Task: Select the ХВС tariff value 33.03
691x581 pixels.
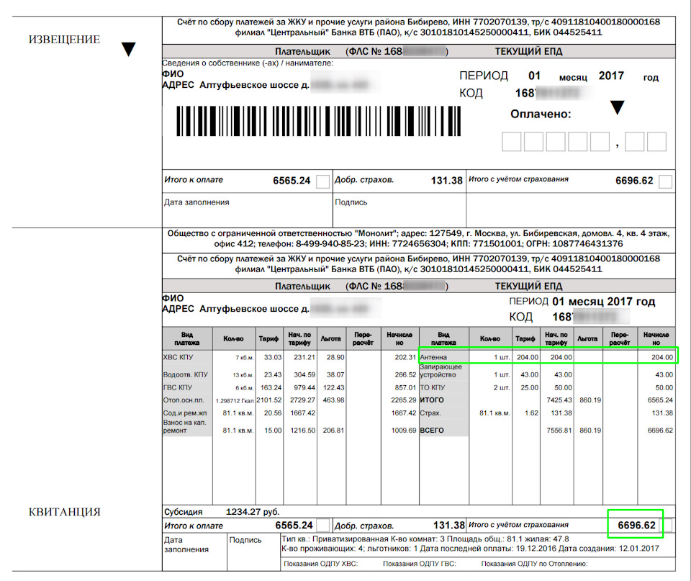Action: pos(273,357)
